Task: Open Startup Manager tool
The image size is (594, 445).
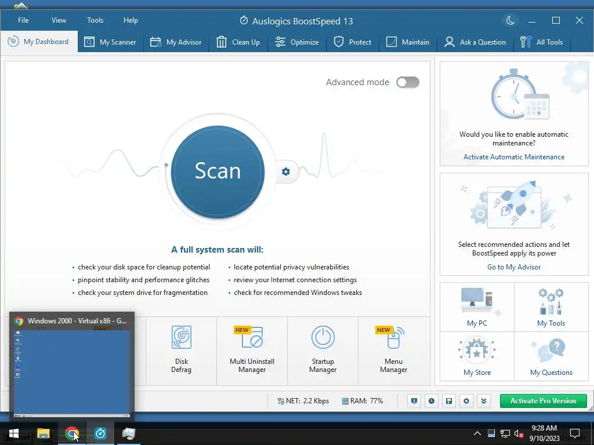Action: (323, 350)
